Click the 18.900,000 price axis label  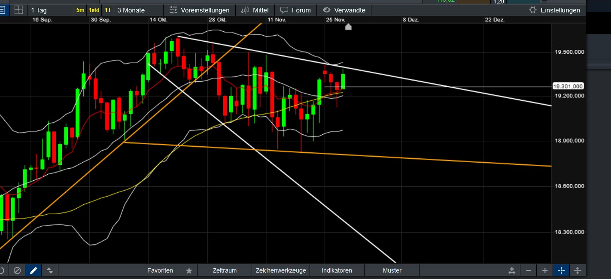pos(569,141)
